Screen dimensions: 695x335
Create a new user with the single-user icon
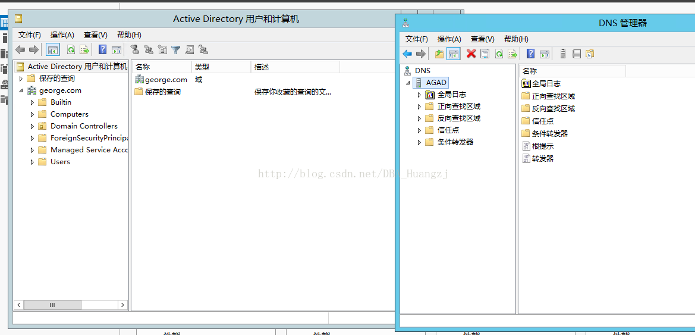135,50
